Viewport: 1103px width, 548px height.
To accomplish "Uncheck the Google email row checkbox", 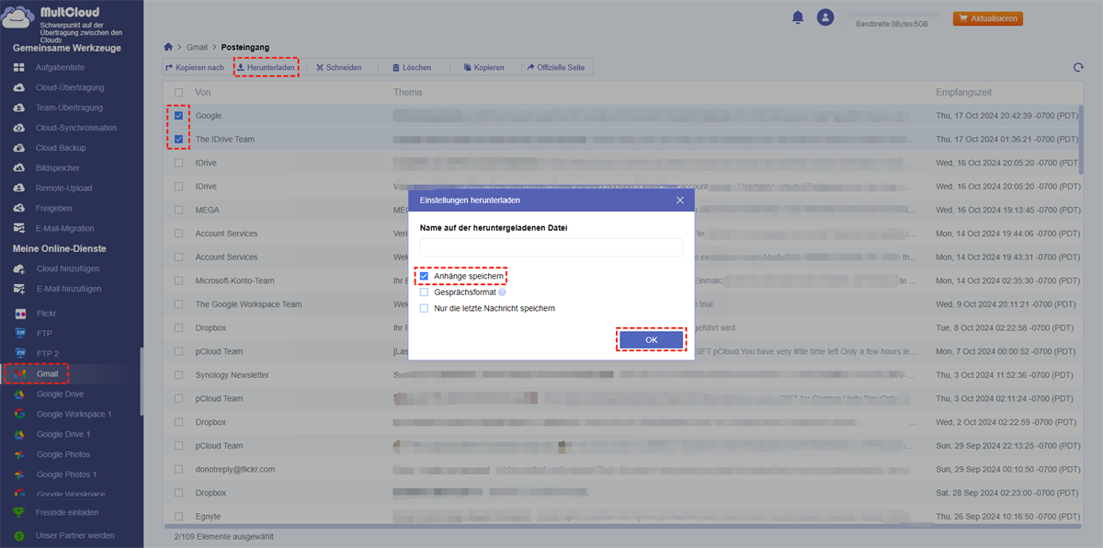I will [178, 117].
